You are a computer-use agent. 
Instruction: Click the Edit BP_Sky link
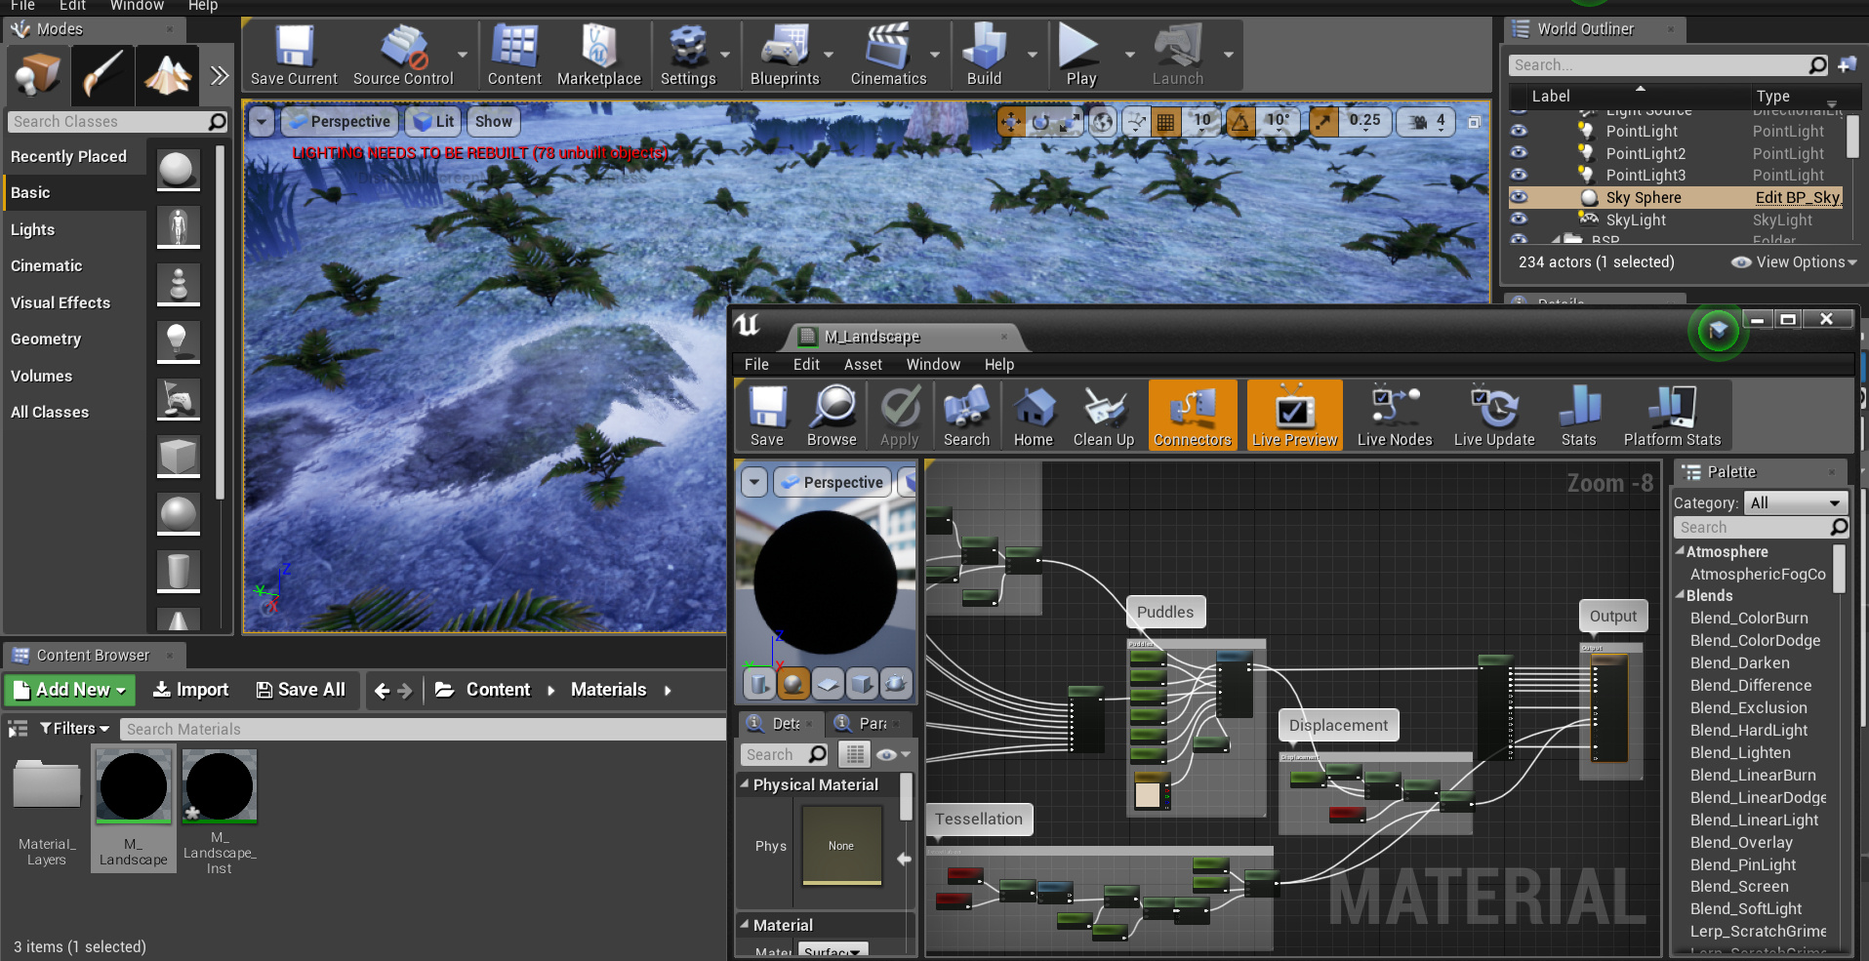point(1798,197)
